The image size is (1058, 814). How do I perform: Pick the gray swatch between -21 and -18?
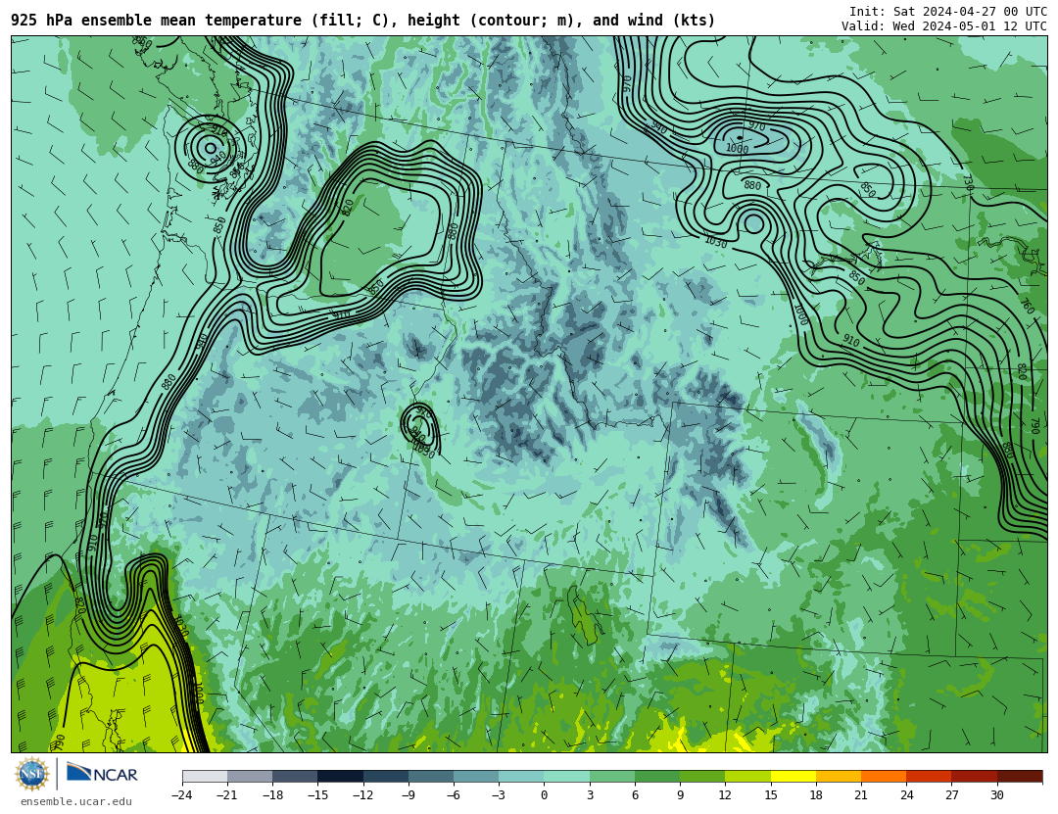point(250,776)
